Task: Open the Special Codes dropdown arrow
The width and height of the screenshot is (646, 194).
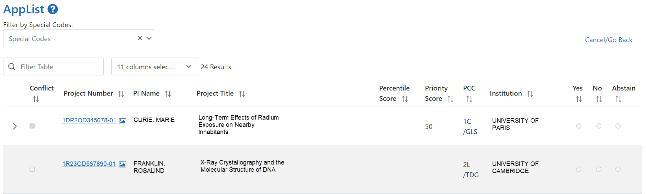Action: tap(149, 38)
